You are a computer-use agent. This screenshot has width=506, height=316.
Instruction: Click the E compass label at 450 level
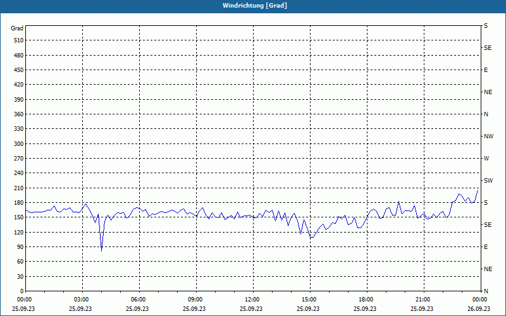486,70
